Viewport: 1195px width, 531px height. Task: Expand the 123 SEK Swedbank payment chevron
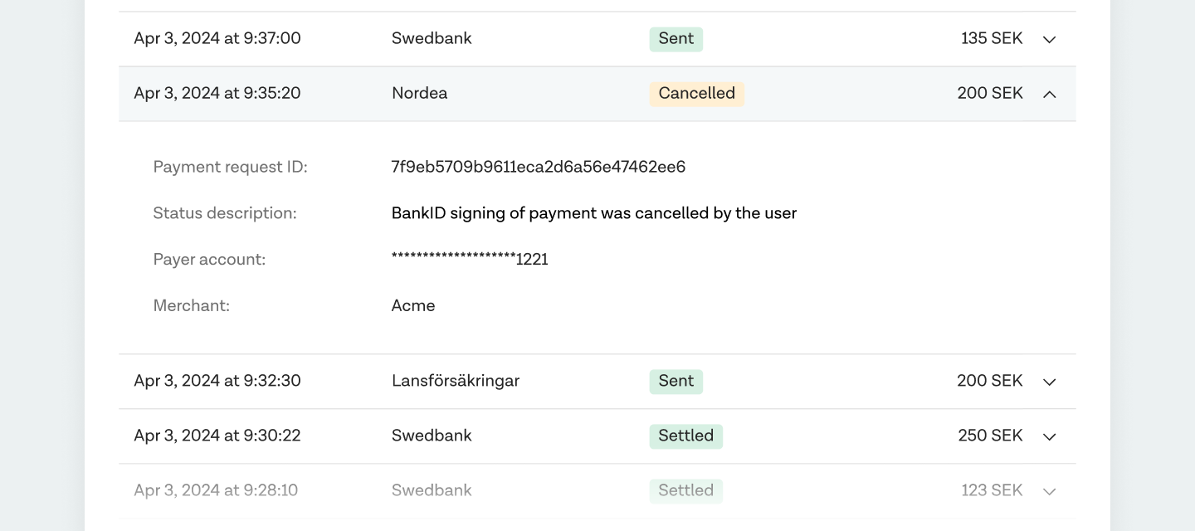point(1049,491)
